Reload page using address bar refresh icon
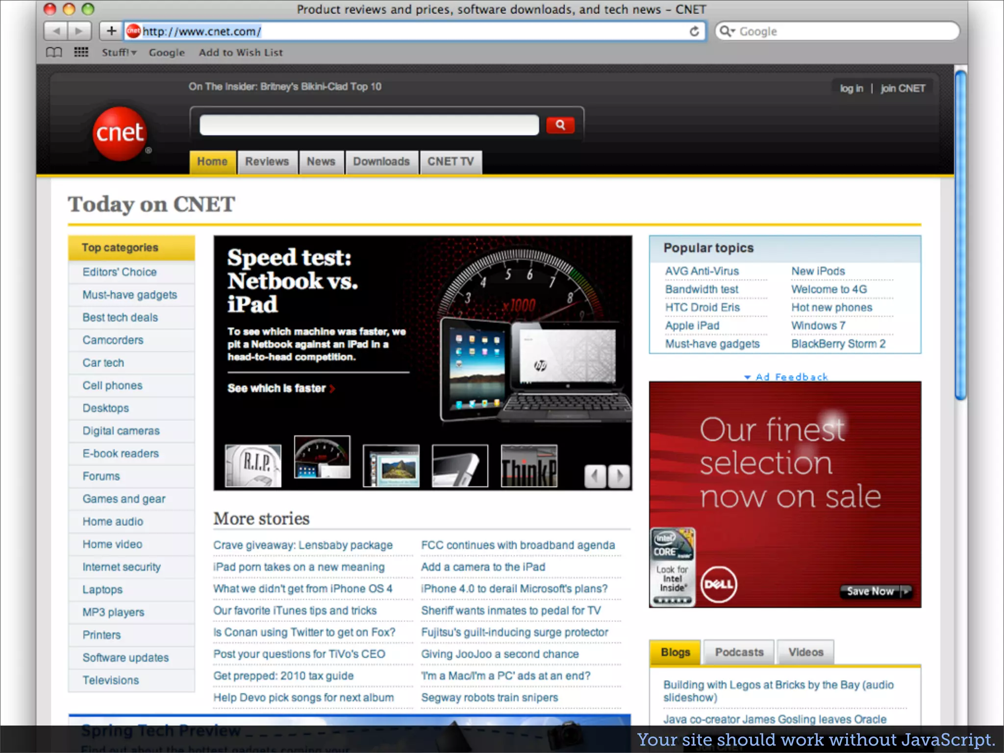The image size is (1004, 753). [694, 31]
